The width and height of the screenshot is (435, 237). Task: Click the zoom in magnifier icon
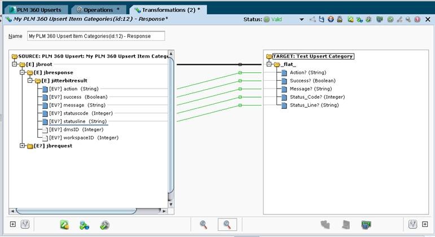[204, 225]
